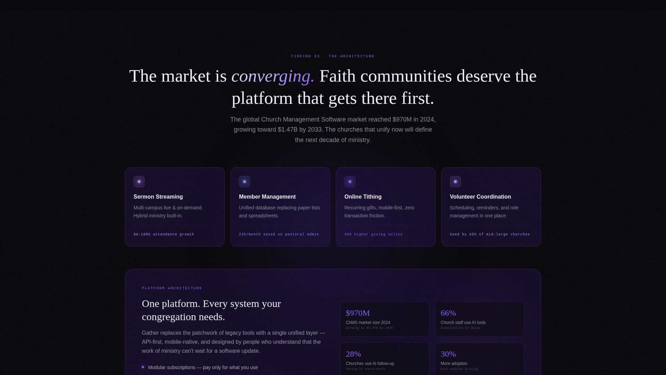
Task: Click the italic word 'converging.' in headline
Action: tap(273, 76)
